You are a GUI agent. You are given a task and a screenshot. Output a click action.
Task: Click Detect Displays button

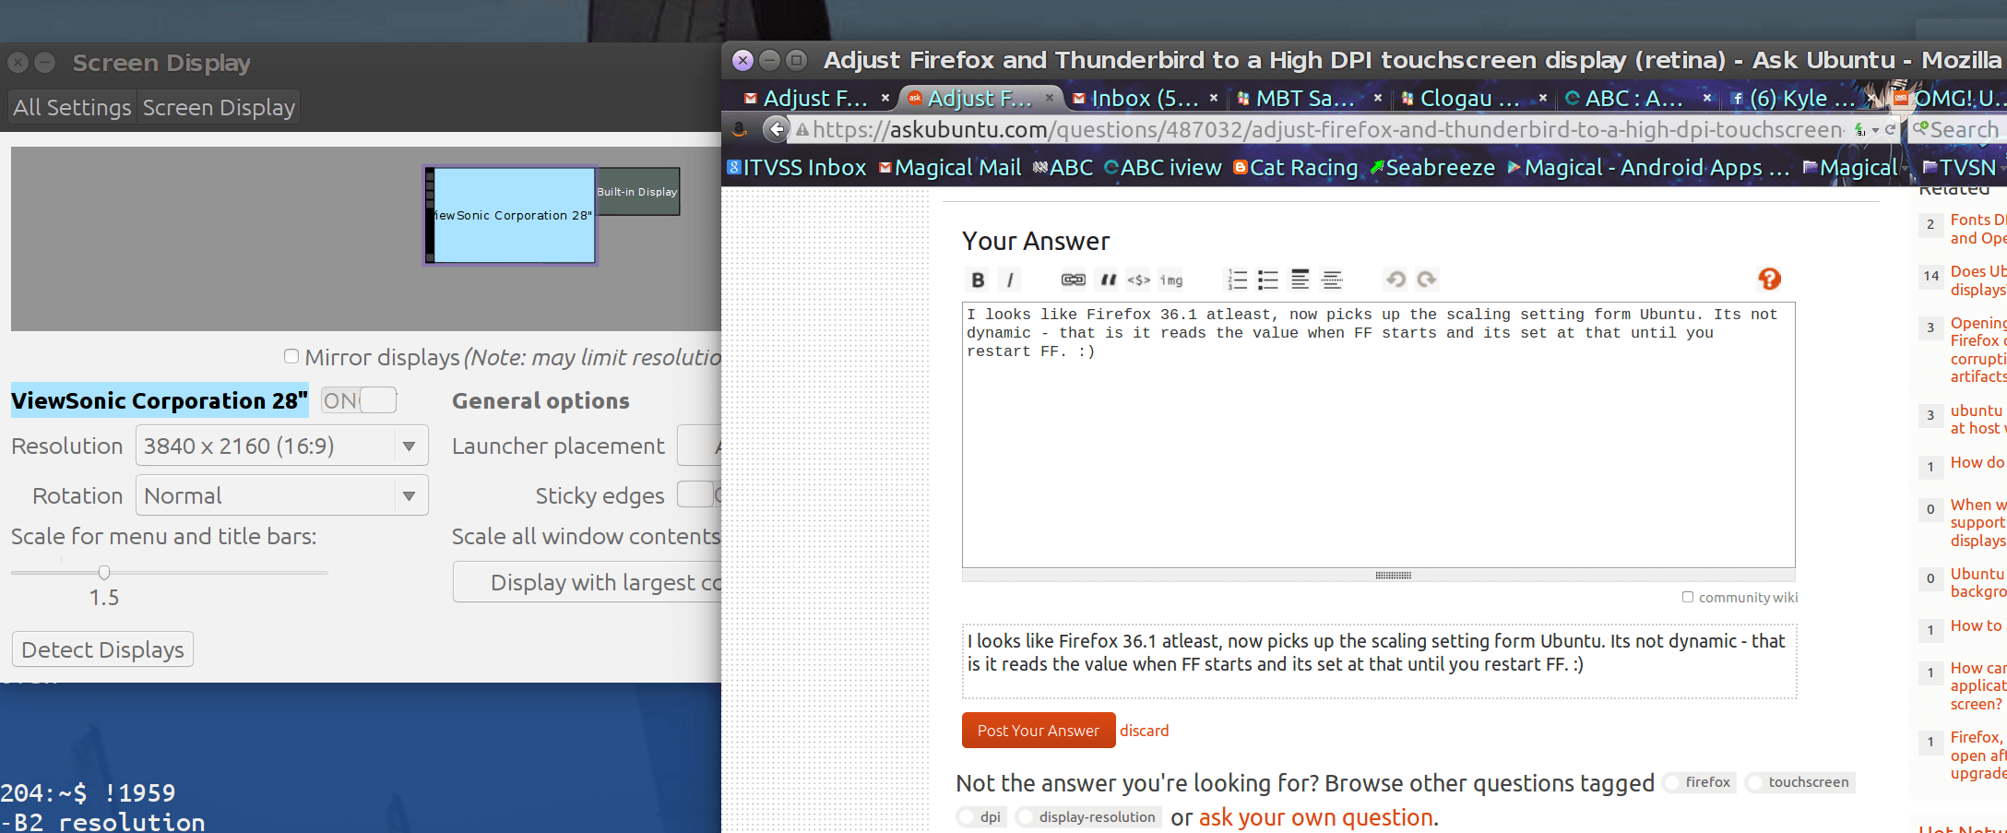(x=102, y=649)
